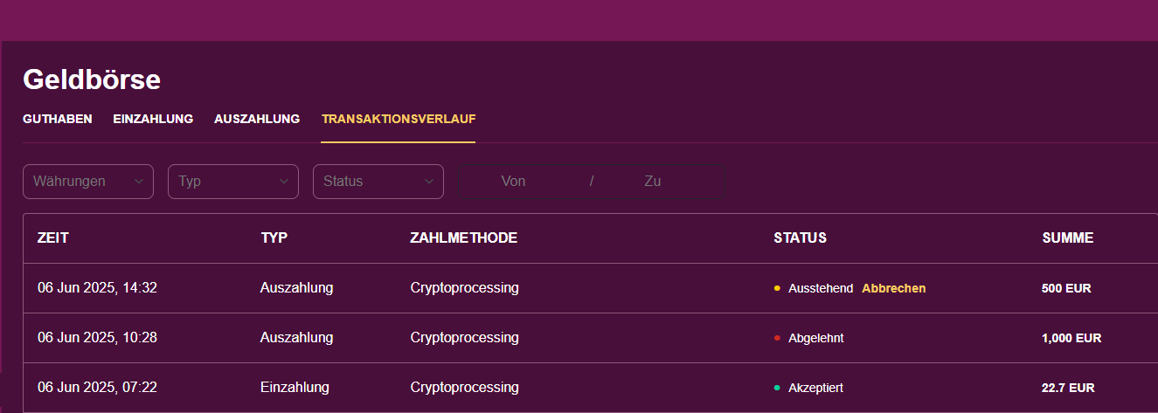Click the Einzahlung type in the 07:22 row
The image size is (1158, 413).
click(x=295, y=388)
